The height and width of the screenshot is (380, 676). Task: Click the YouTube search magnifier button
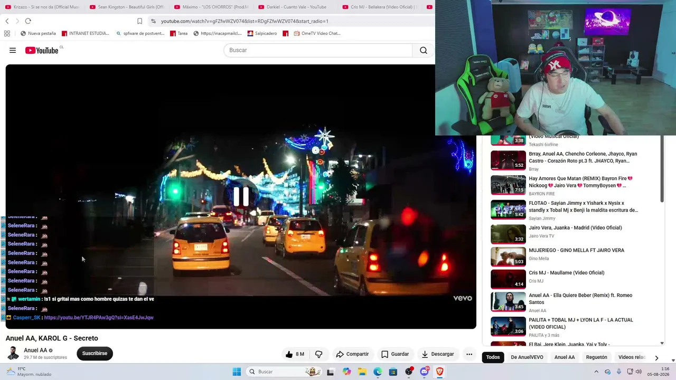coord(423,50)
